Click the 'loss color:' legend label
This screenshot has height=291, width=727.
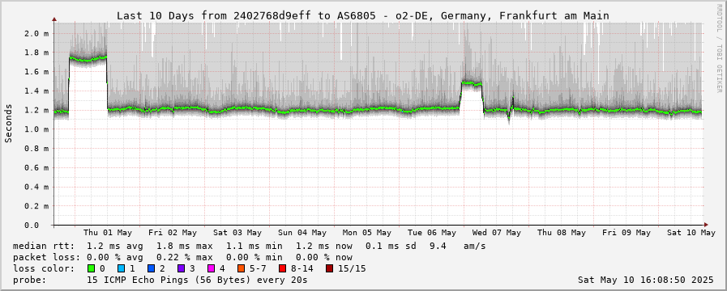(44, 268)
